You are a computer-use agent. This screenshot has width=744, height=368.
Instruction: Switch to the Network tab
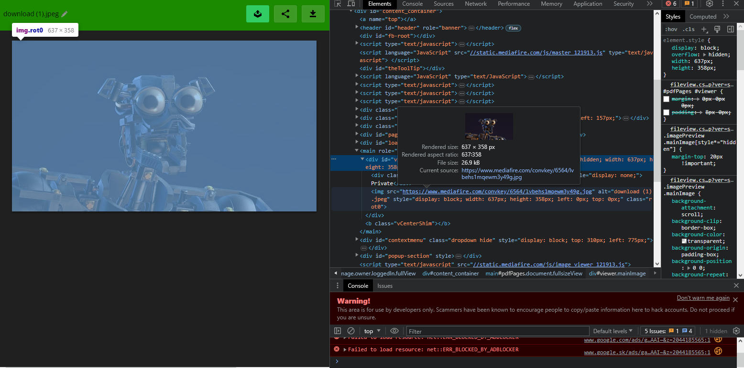pyautogui.click(x=476, y=4)
